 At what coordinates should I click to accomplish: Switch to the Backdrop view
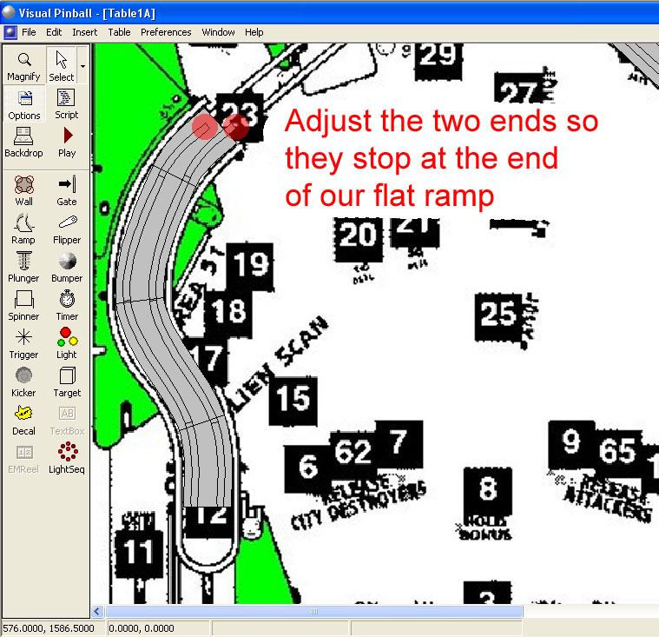(x=24, y=143)
